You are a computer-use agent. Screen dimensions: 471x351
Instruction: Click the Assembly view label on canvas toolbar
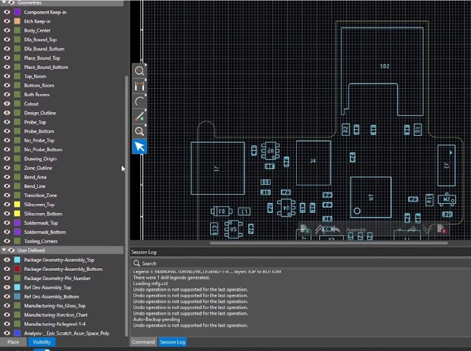point(356,230)
